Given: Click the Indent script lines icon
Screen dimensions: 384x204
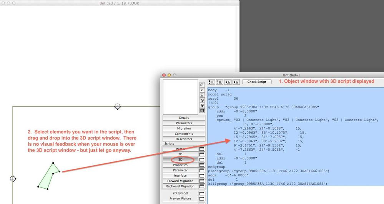Looking at the screenshot, I should (228, 82).
